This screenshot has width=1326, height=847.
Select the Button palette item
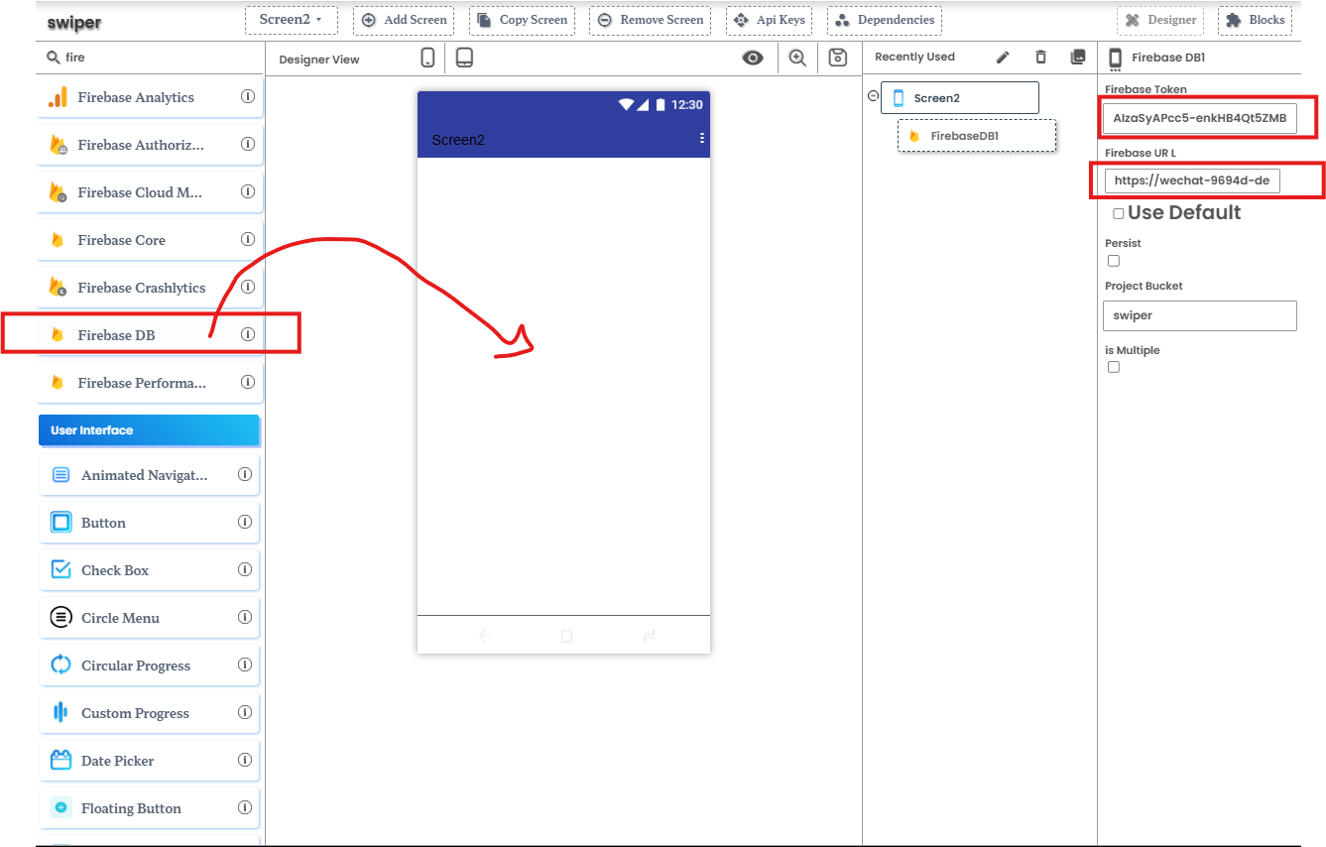149,523
